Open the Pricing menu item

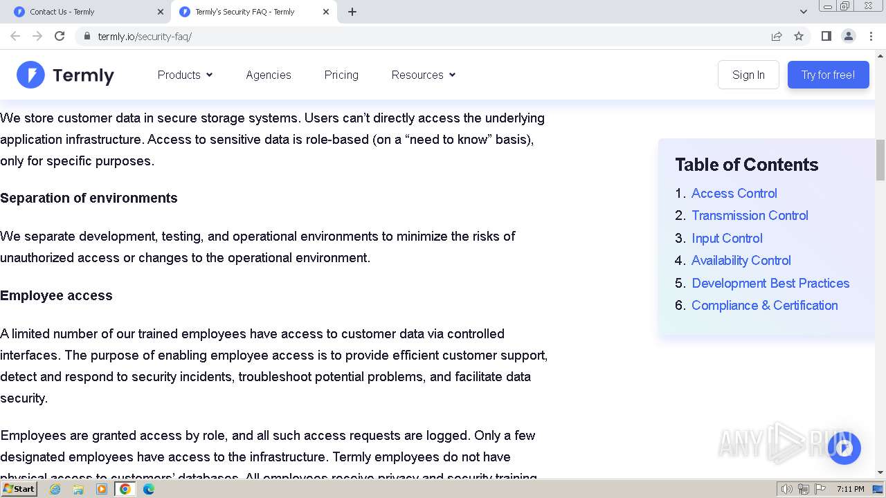point(341,75)
